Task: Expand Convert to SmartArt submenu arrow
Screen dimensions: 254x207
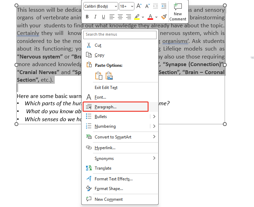Action: click(x=154, y=137)
